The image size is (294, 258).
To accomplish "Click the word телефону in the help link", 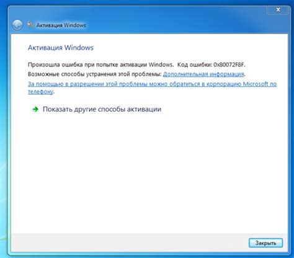I will pyautogui.click(x=40, y=92).
